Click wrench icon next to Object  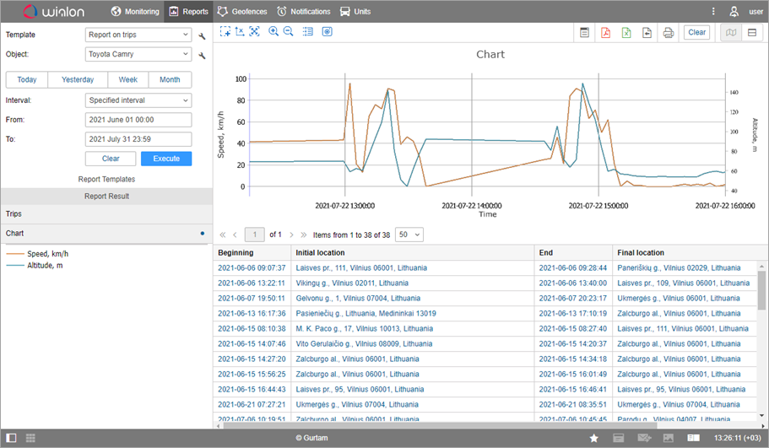coord(202,56)
